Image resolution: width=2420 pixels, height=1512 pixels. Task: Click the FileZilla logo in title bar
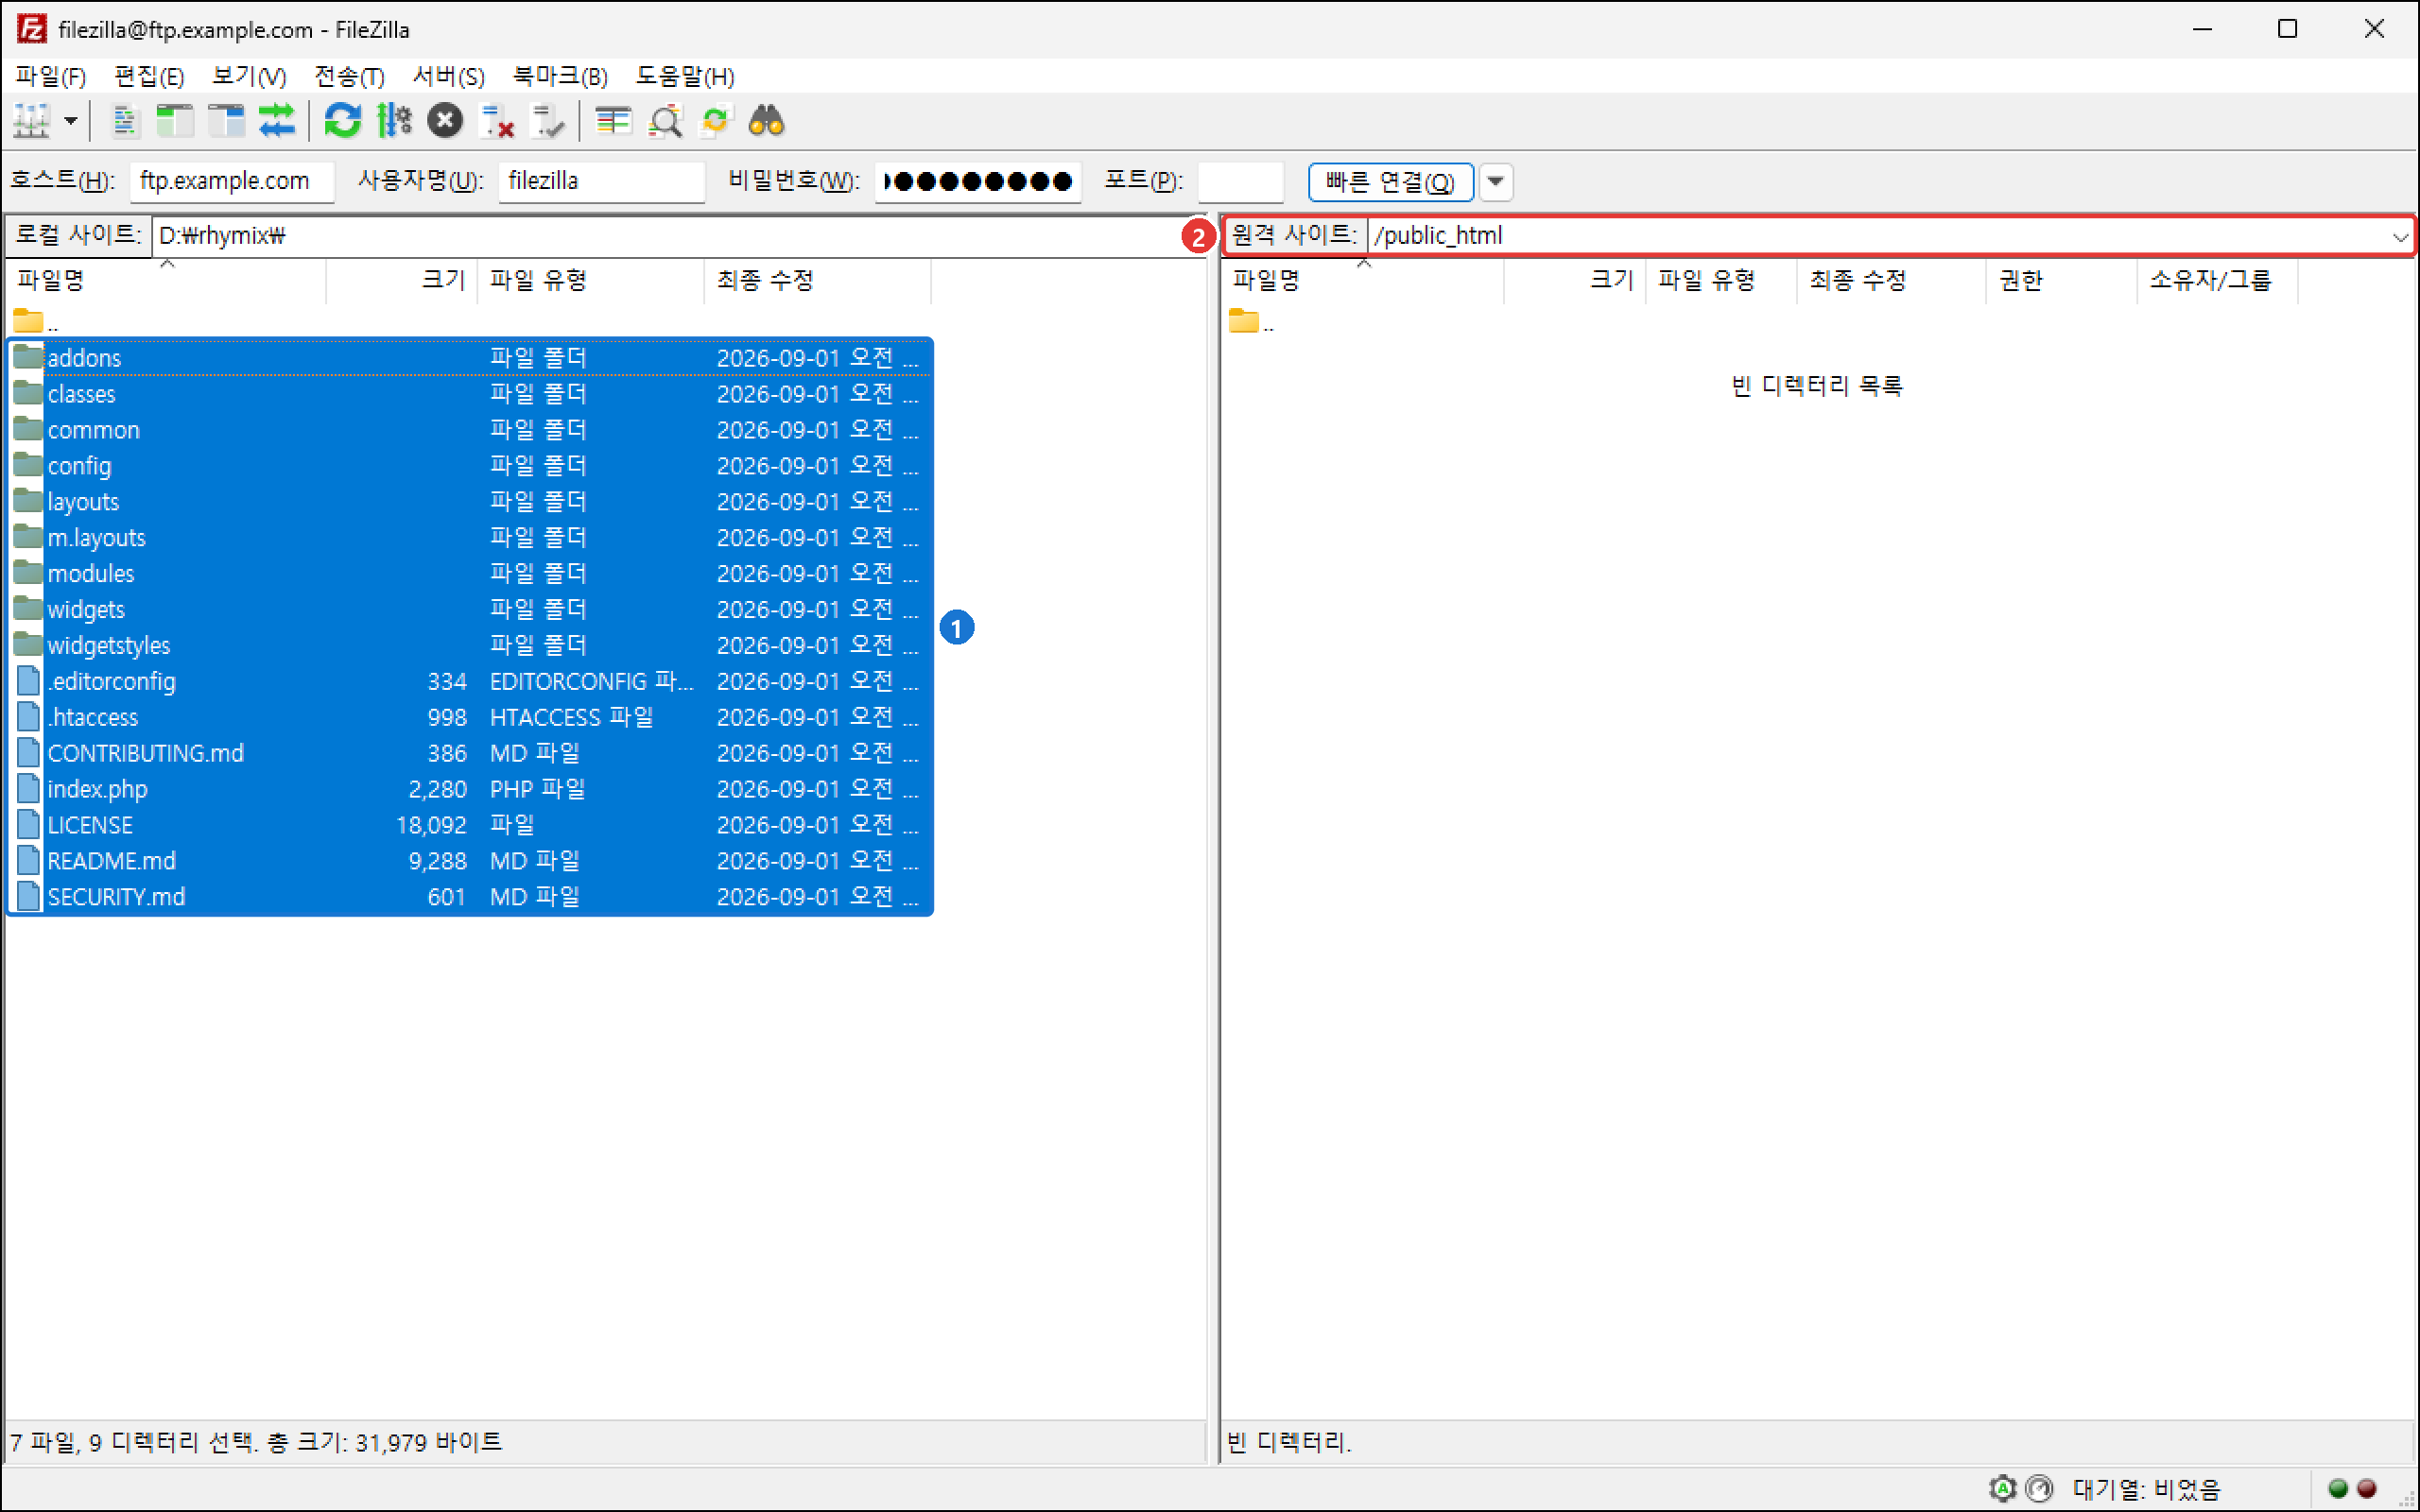pos(32,29)
